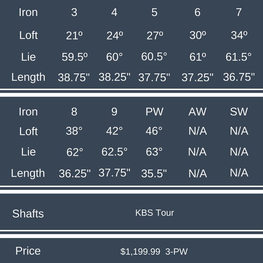Click the 35.5" length for PW

click(154, 173)
